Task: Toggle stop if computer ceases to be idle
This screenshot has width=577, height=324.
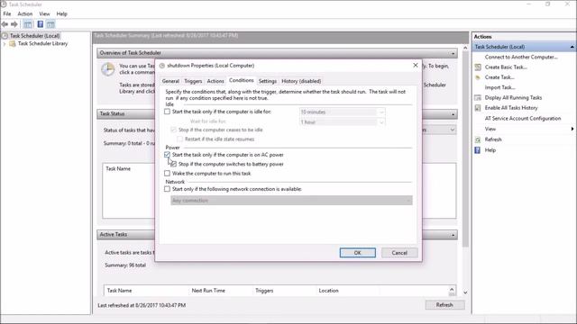Action: click(174, 130)
